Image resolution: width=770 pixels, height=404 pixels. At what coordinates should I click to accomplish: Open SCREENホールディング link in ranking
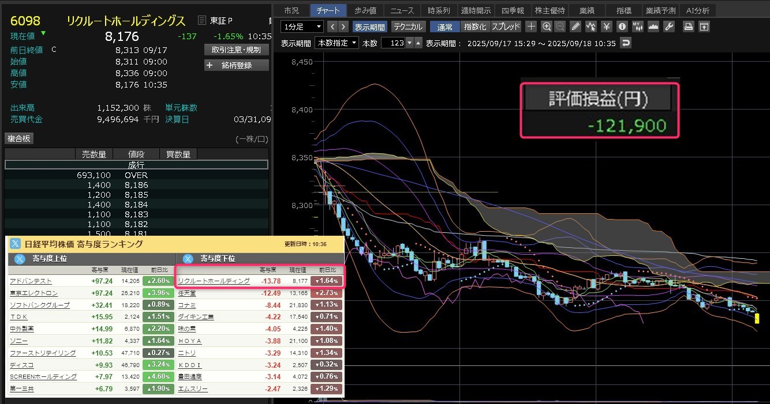(43, 376)
